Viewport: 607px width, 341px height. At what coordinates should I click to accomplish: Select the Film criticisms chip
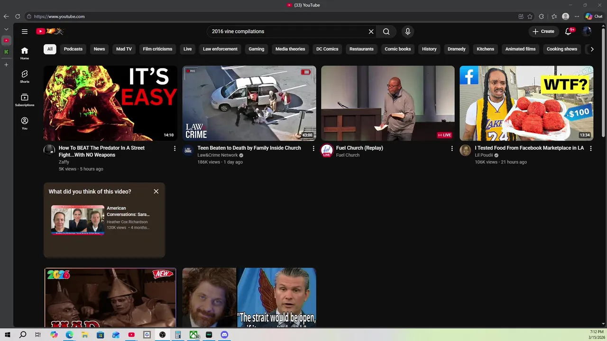click(157, 49)
